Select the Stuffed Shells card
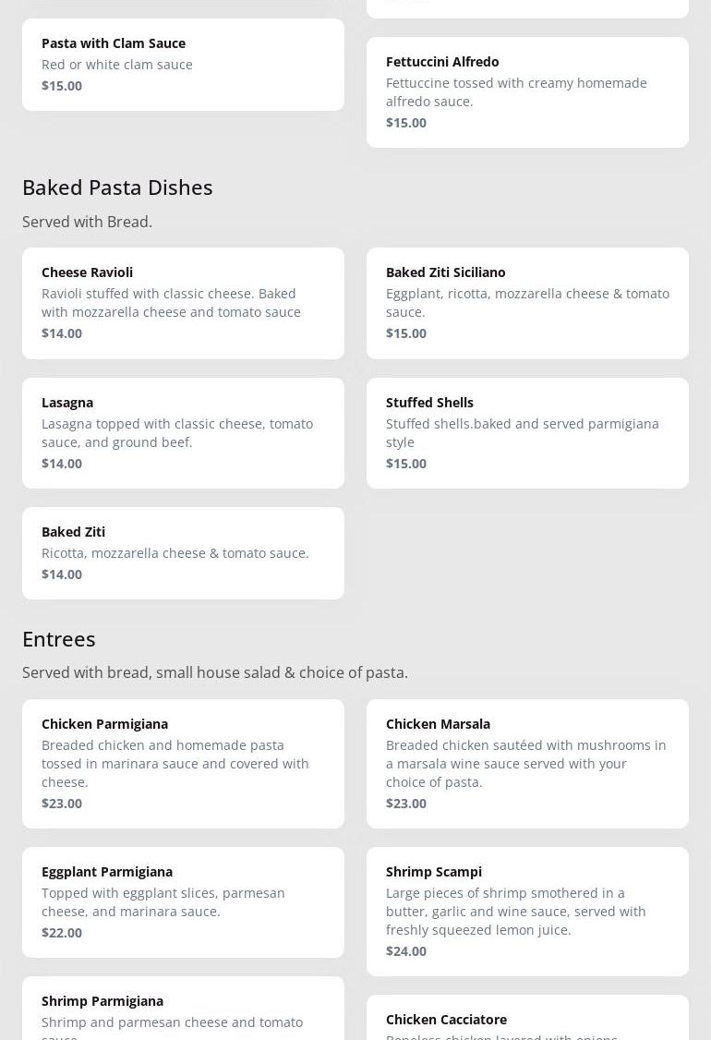Viewport: 711px width, 1040px height. point(527,432)
